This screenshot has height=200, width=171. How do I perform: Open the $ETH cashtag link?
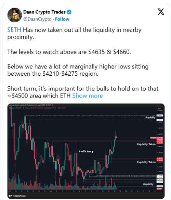click(x=14, y=30)
